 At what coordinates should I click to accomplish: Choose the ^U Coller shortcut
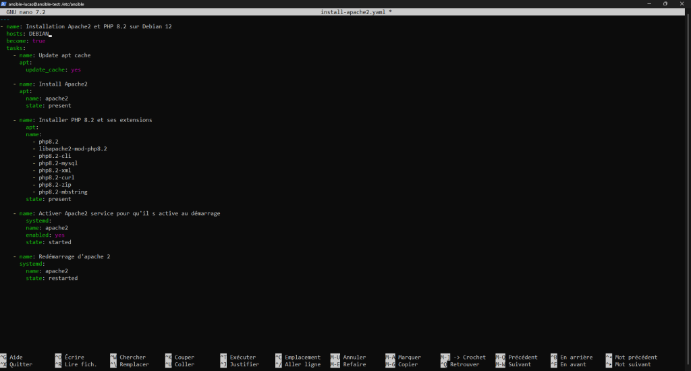179,364
